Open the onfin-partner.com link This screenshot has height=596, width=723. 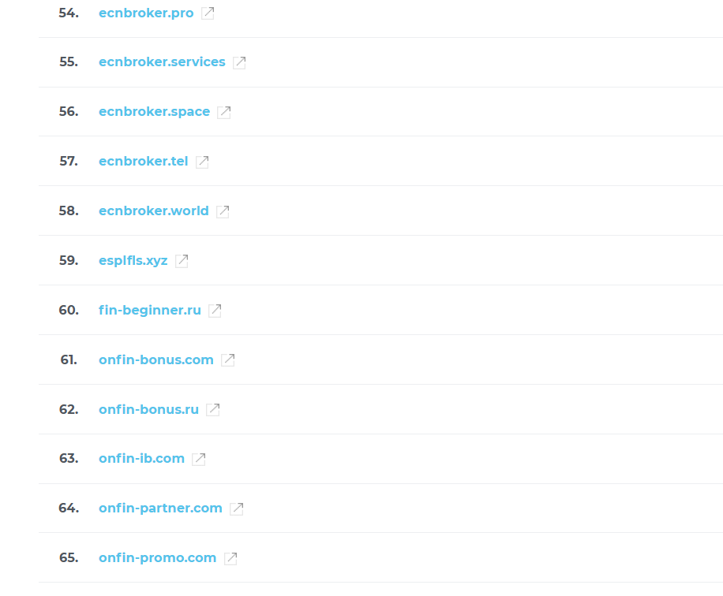160,508
